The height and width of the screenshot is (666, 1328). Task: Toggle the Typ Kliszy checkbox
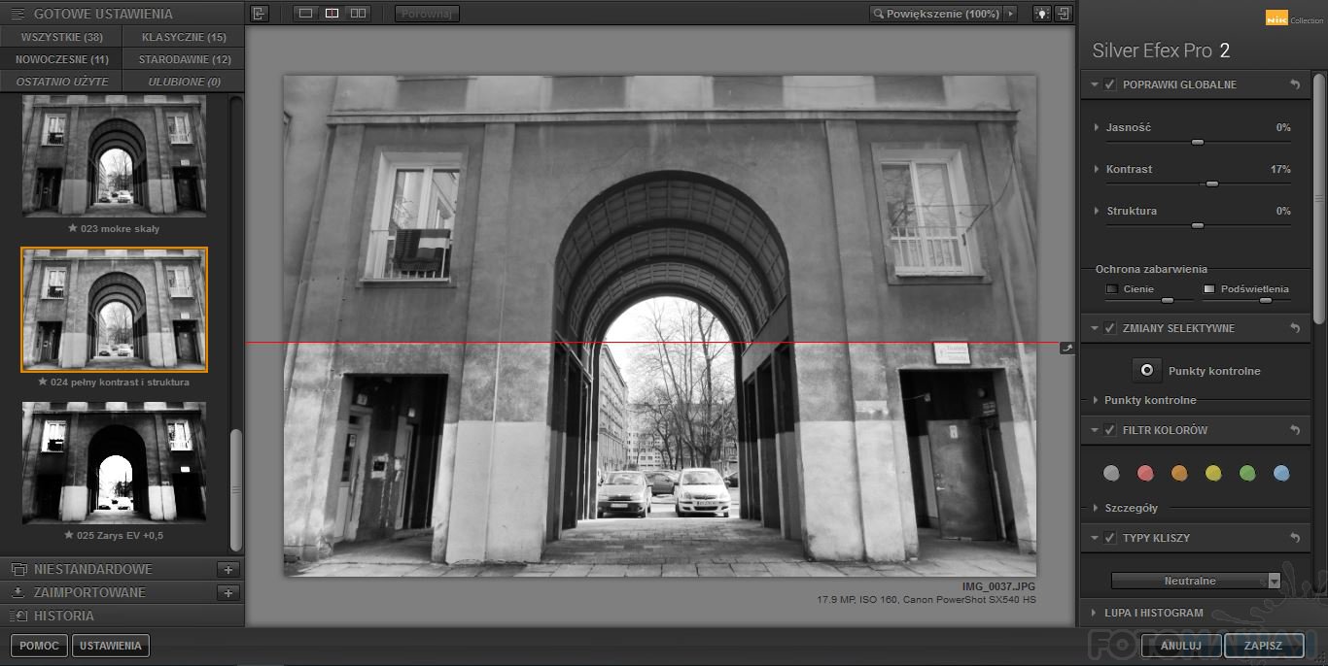(x=1110, y=538)
